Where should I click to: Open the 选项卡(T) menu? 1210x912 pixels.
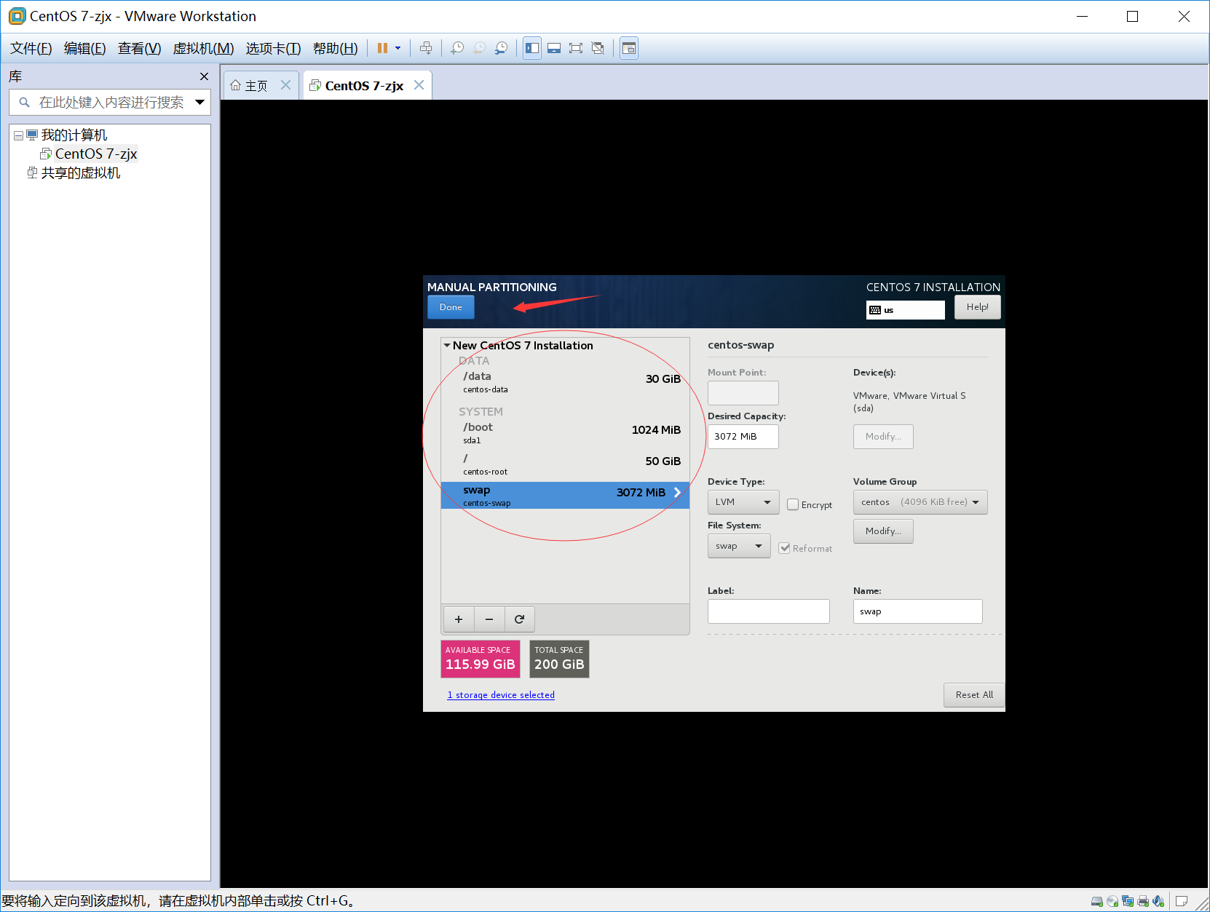point(273,48)
